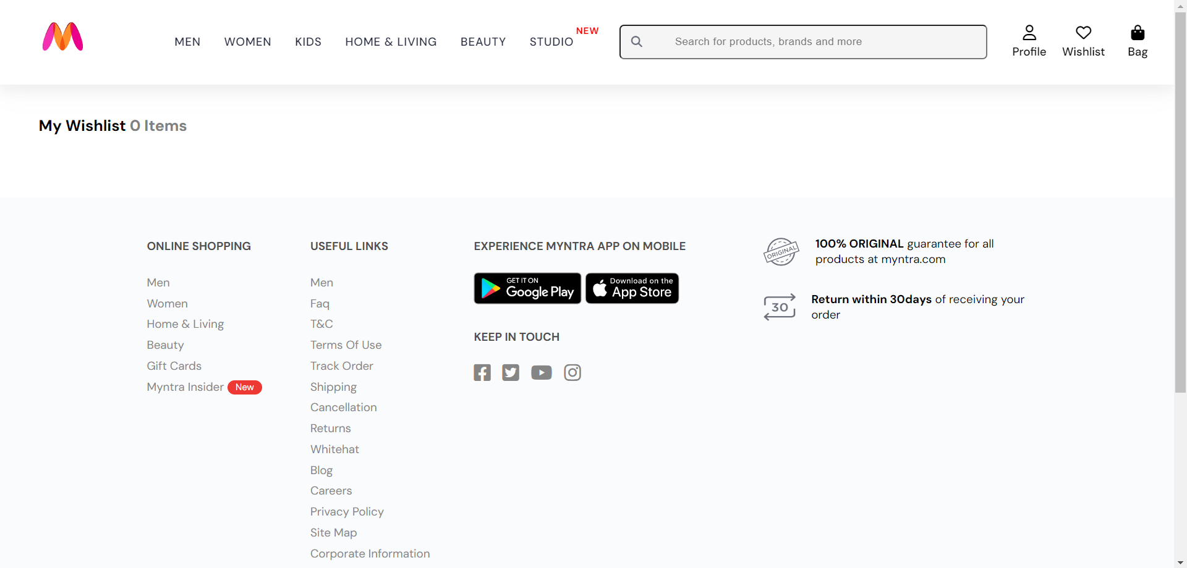The width and height of the screenshot is (1187, 568).
Task: Select Myntra Insider
Action: 185,387
